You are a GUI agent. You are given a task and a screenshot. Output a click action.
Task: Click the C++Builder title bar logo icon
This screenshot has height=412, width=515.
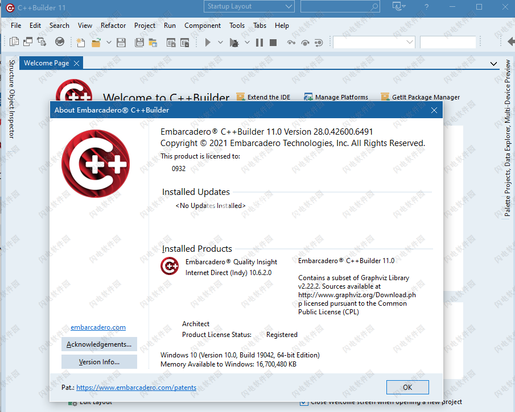pyautogui.click(x=10, y=7)
